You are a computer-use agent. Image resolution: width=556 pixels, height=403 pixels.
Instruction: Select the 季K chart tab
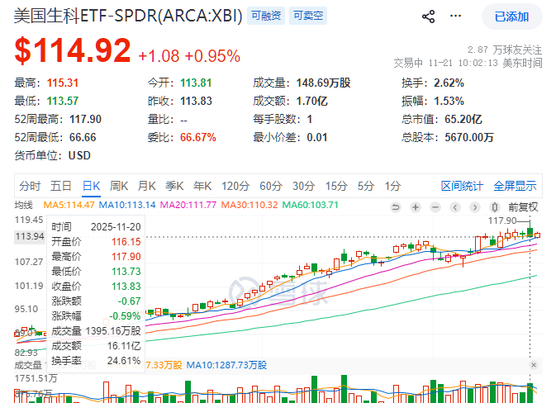[x=174, y=186]
